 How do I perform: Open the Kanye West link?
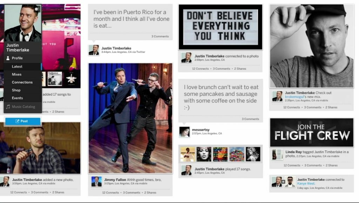coord(306,183)
